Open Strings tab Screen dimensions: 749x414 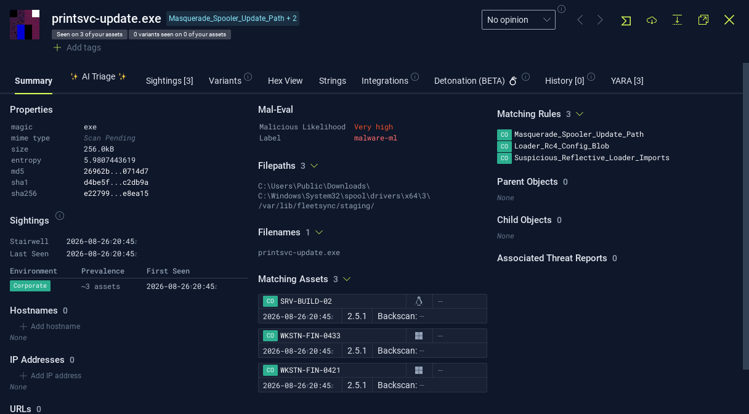click(x=333, y=81)
